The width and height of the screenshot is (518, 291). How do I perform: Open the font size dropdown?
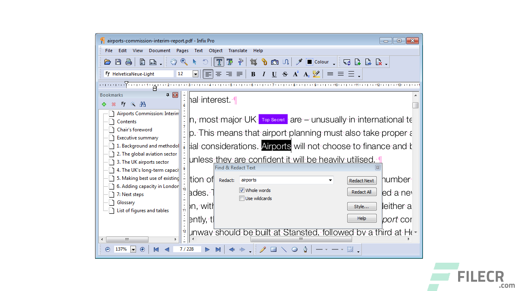click(195, 74)
